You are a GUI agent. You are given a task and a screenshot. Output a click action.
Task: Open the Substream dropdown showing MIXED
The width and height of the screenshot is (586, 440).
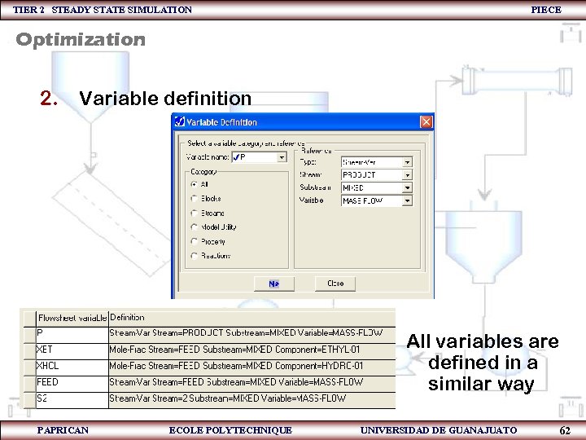pos(408,187)
